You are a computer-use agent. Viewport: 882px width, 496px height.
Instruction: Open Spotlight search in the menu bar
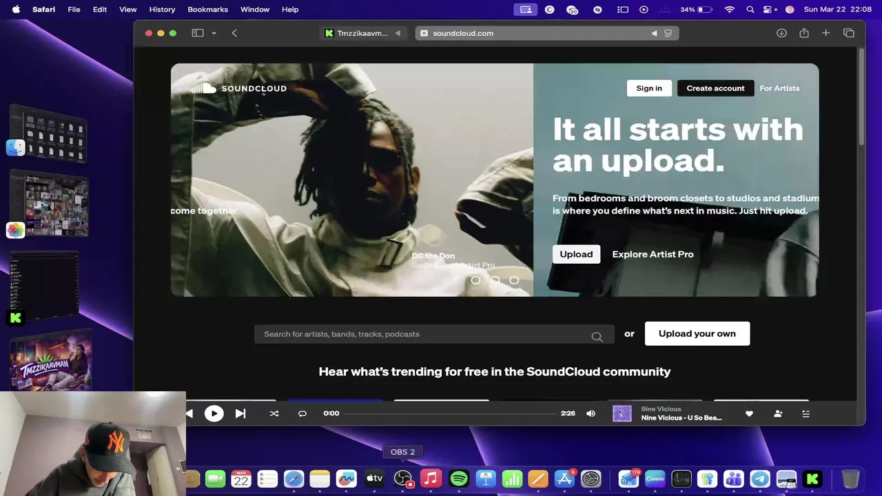tap(750, 10)
